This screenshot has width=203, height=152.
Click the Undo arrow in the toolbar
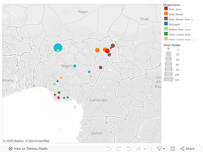click(x=109, y=148)
